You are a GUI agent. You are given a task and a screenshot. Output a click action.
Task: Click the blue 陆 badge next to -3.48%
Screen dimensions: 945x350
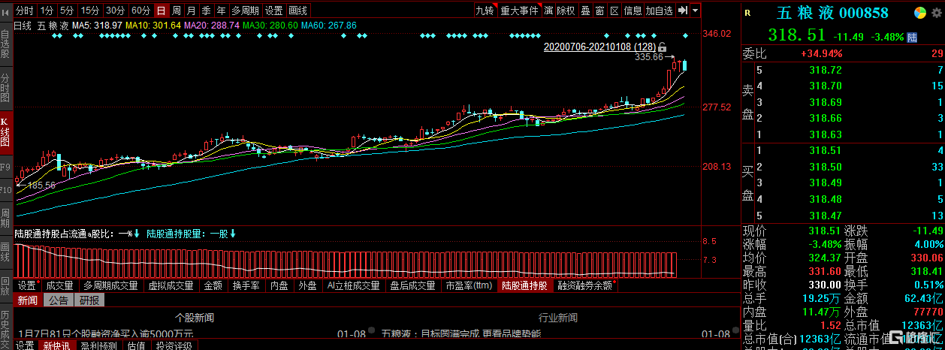click(x=912, y=37)
